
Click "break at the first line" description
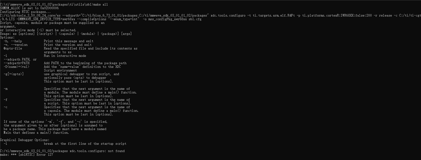pos(85,144)
